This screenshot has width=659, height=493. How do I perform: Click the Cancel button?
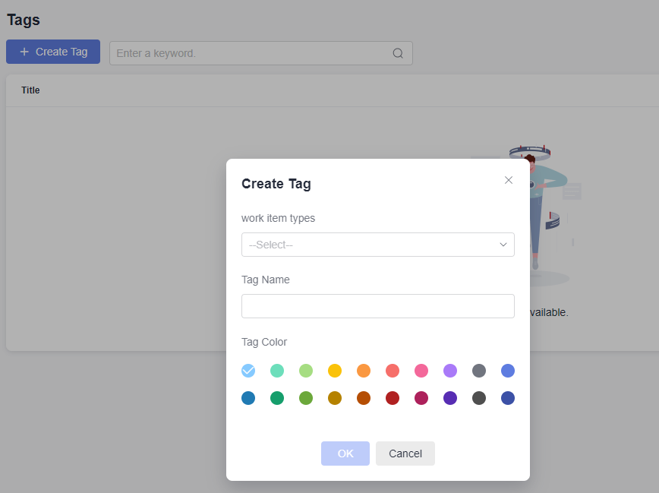pyautogui.click(x=405, y=453)
